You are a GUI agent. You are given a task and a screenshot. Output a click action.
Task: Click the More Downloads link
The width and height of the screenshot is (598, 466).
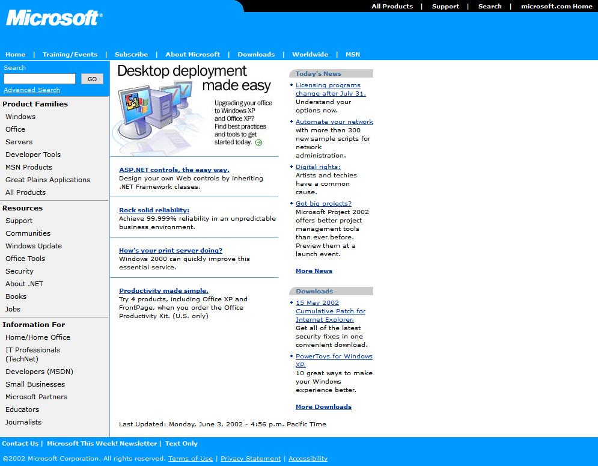tap(323, 407)
